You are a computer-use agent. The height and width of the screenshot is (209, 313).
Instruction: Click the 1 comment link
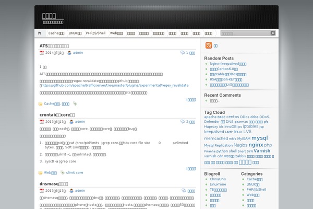point(190,53)
